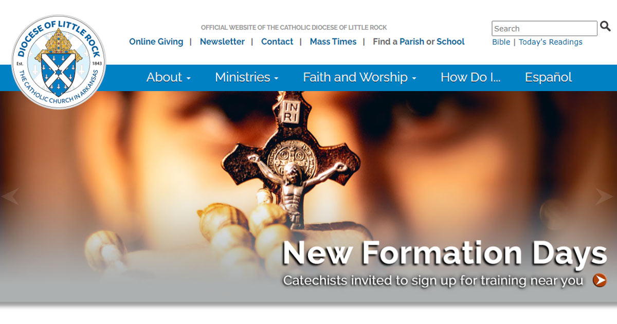Expand the Faith and Worship menu
The height and width of the screenshot is (324, 617).
click(359, 77)
